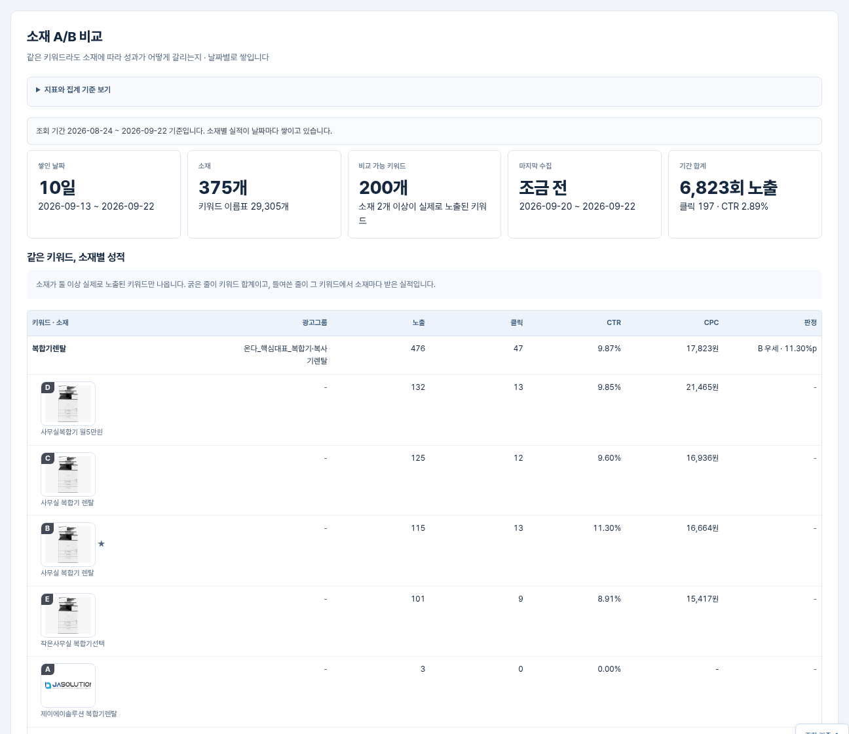Click creative D's CPC 21,465원

point(702,387)
